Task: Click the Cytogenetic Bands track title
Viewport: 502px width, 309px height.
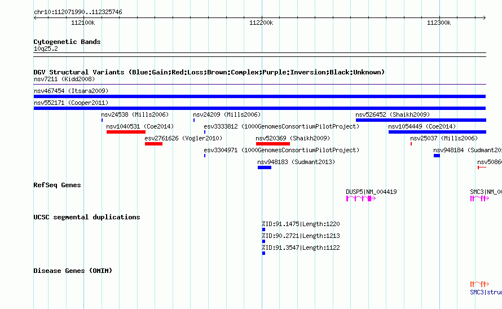Action: pos(67,42)
